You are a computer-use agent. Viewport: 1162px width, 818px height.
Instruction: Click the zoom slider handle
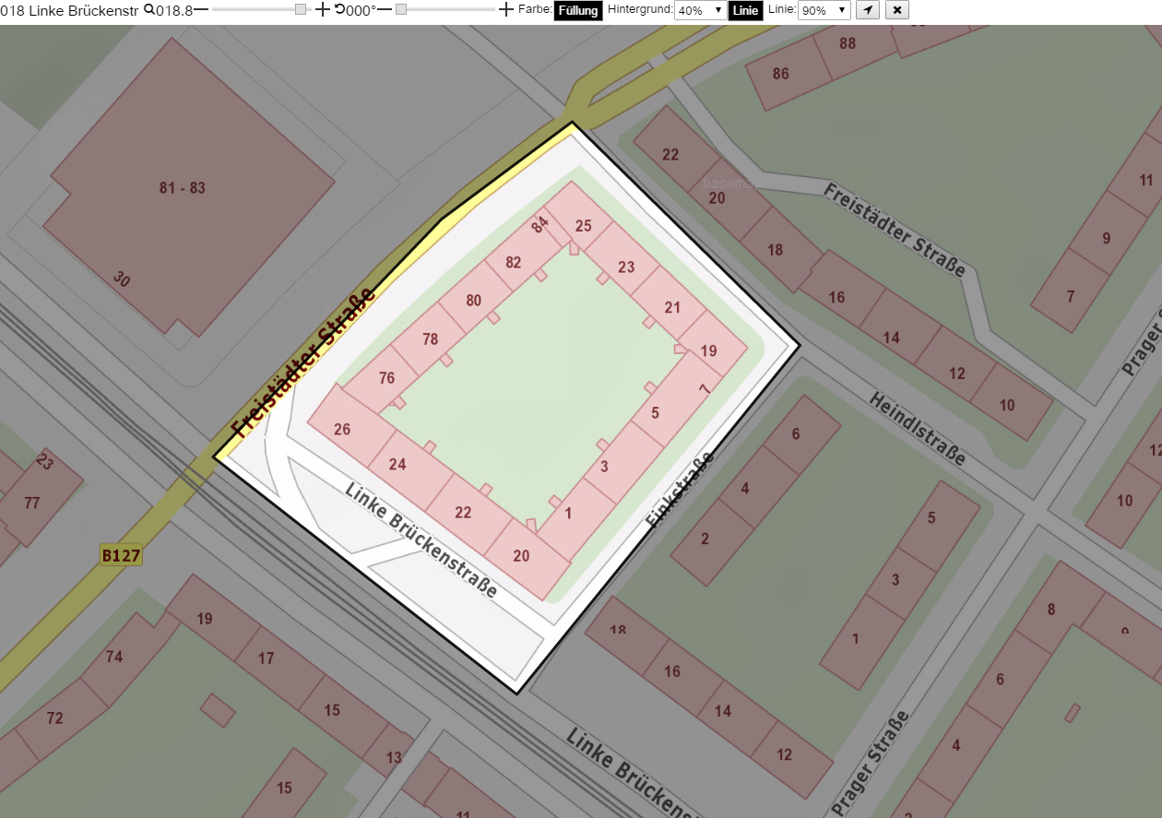(x=301, y=9)
